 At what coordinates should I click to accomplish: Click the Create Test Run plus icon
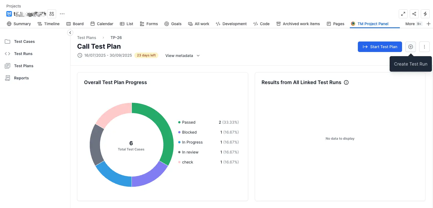click(x=410, y=47)
